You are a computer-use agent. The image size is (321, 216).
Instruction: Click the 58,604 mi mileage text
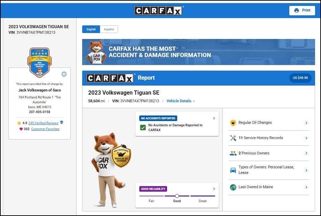pyautogui.click(x=96, y=101)
